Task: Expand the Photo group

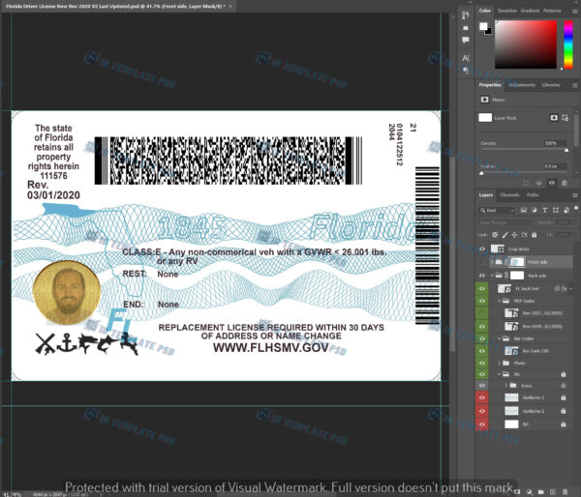Action: [499, 363]
